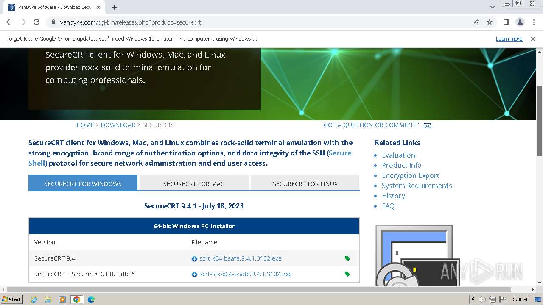Close the VanDyke Software tab
Screen dimensions: 543x305
(x=98, y=7)
